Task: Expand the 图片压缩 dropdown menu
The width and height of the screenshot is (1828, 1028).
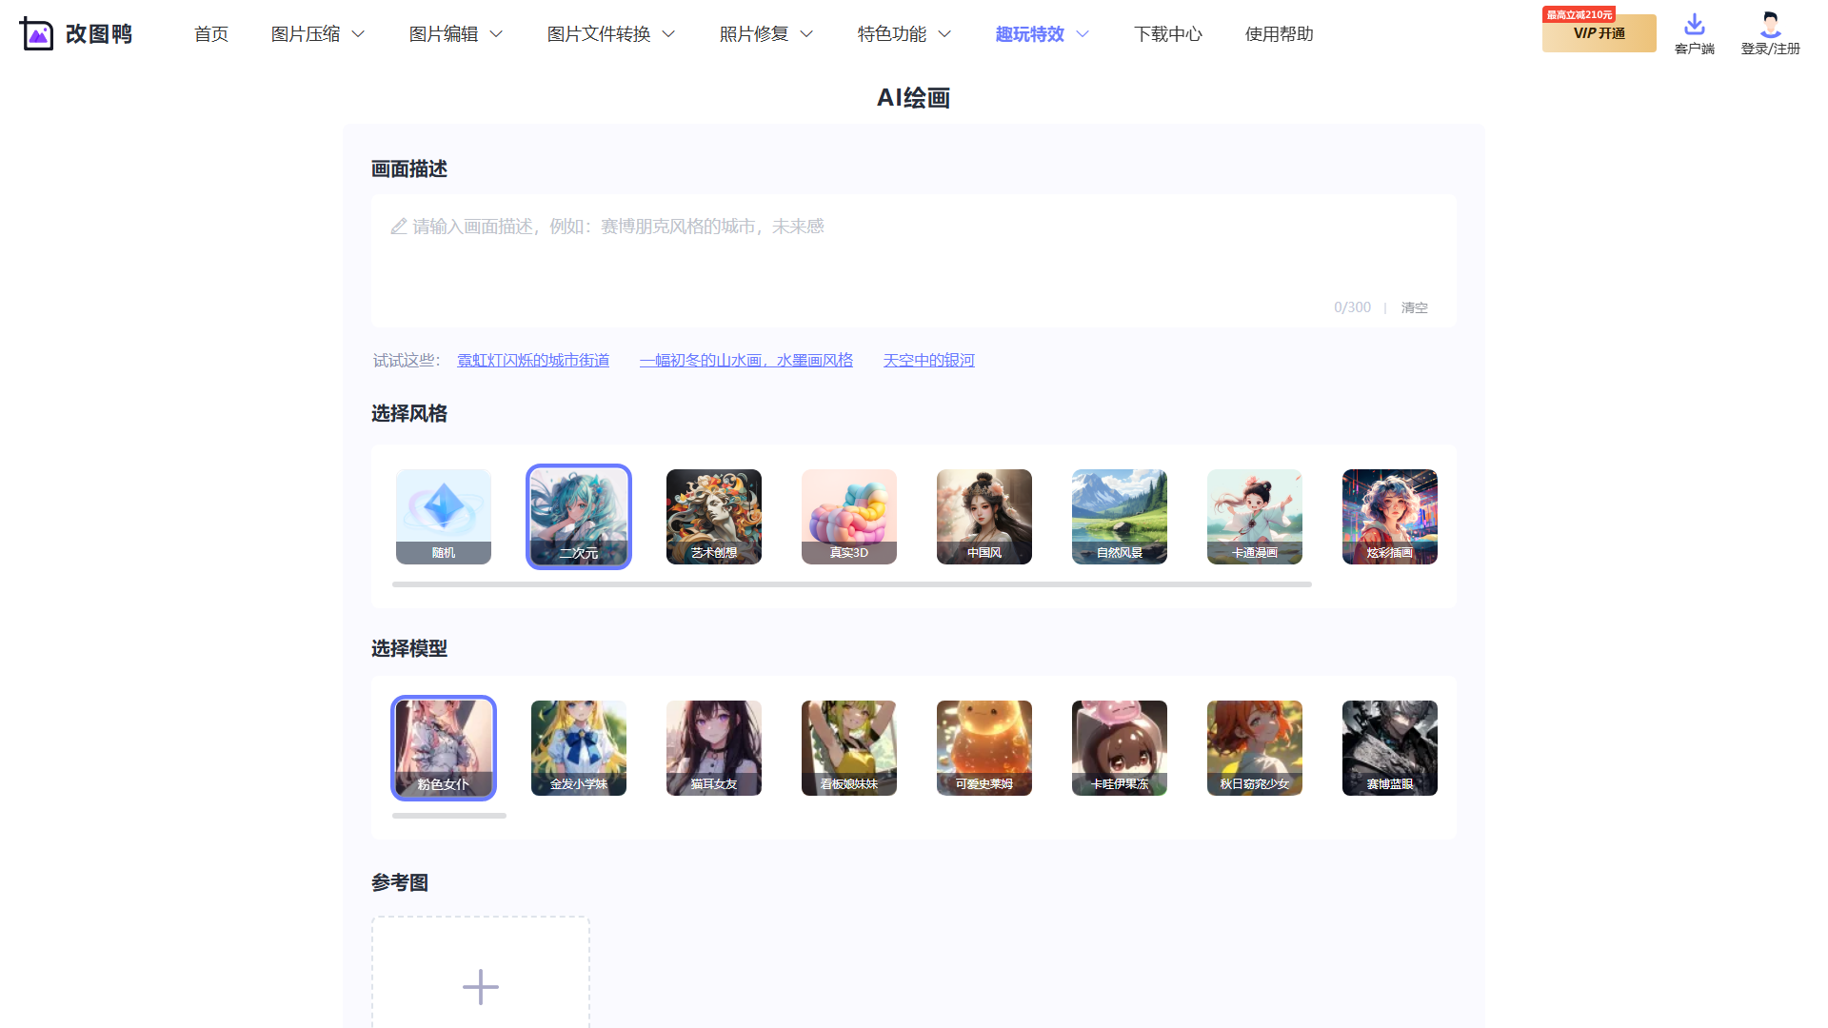Action: point(318,34)
